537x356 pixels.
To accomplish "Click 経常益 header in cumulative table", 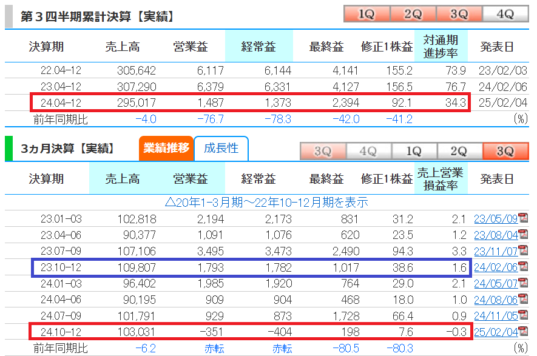I will coord(258,46).
